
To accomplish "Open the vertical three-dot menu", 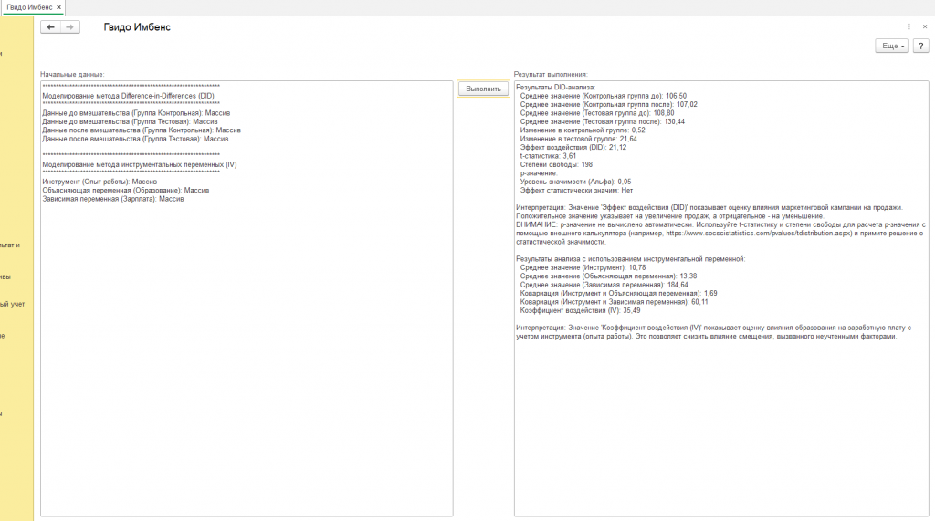I will pos(909,26).
